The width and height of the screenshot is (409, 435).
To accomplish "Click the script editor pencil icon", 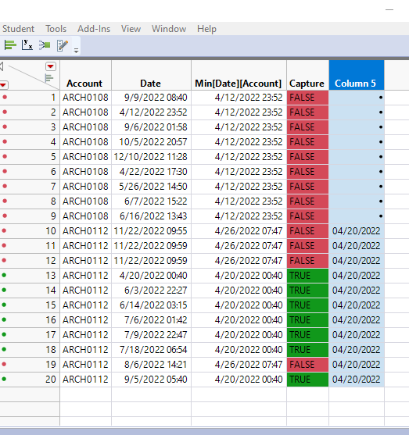I will pos(63,45).
